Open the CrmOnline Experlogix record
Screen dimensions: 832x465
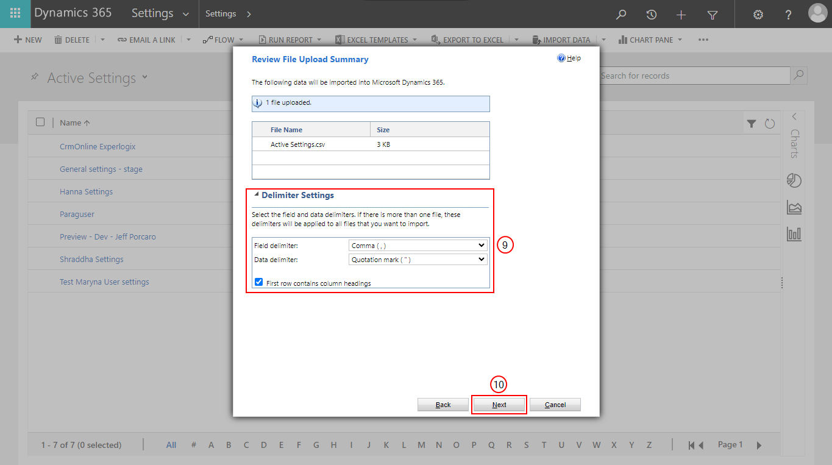click(98, 146)
